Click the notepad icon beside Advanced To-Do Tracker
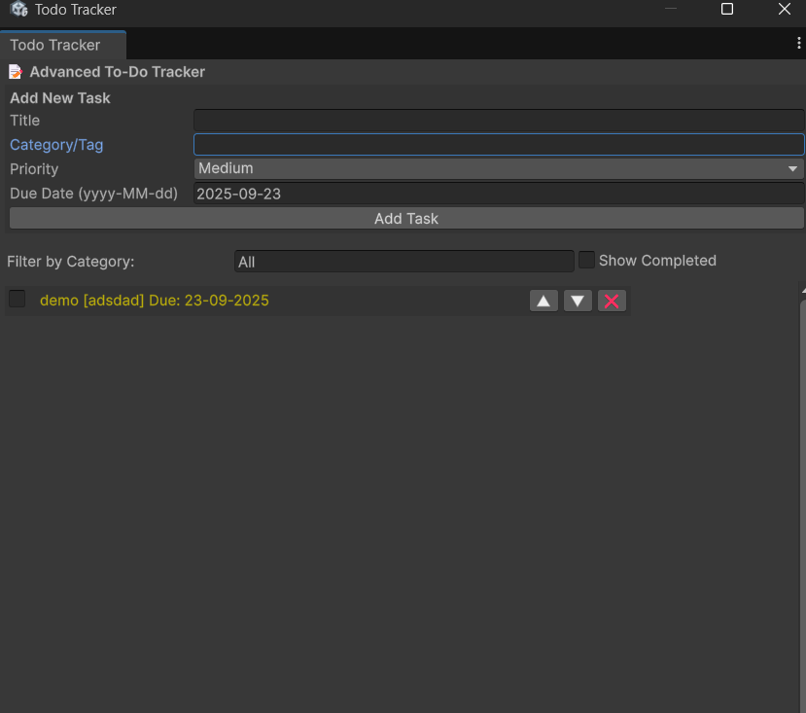806x713 pixels. pyautogui.click(x=16, y=72)
